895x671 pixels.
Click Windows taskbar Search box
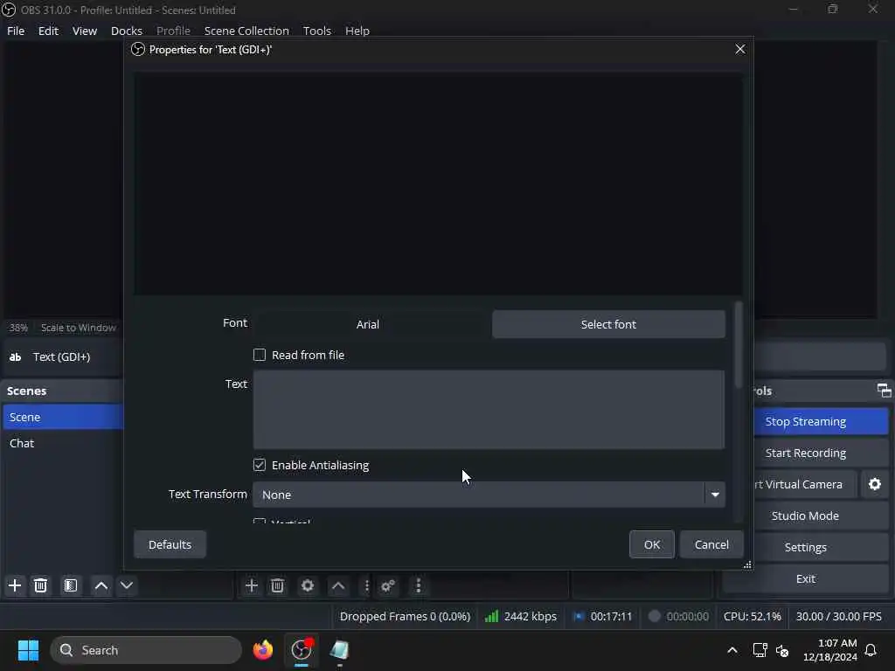click(146, 650)
